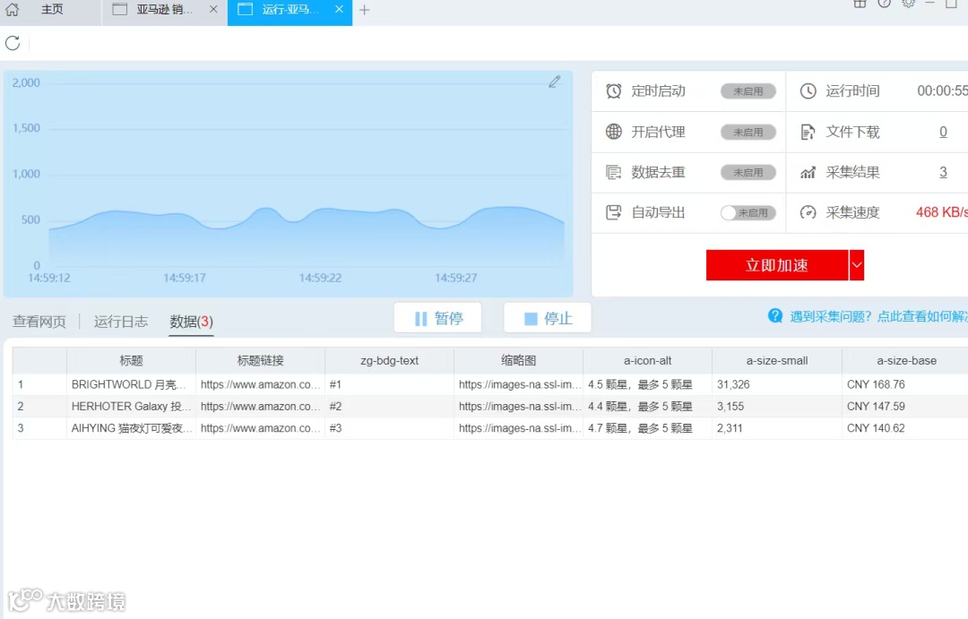The width and height of the screenshot is (968, 619).
Task: Click the 开启代理 globe icon
Action: tap(614, 132)
